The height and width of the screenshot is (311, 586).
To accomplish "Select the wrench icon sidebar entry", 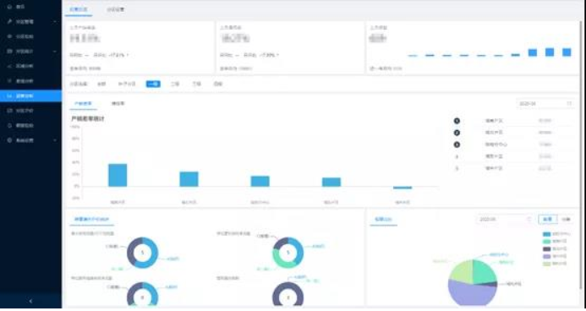I will pyautogui.click(x=9, y=22).
